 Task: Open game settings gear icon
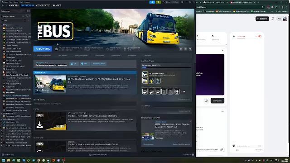pyautogui.click(x=181, y=49)
